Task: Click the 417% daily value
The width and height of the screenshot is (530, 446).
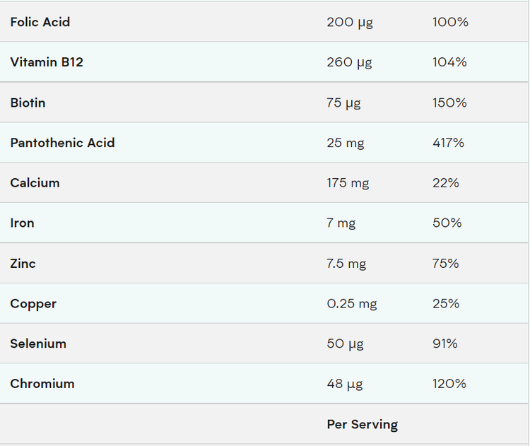Action: pos(448,143)
